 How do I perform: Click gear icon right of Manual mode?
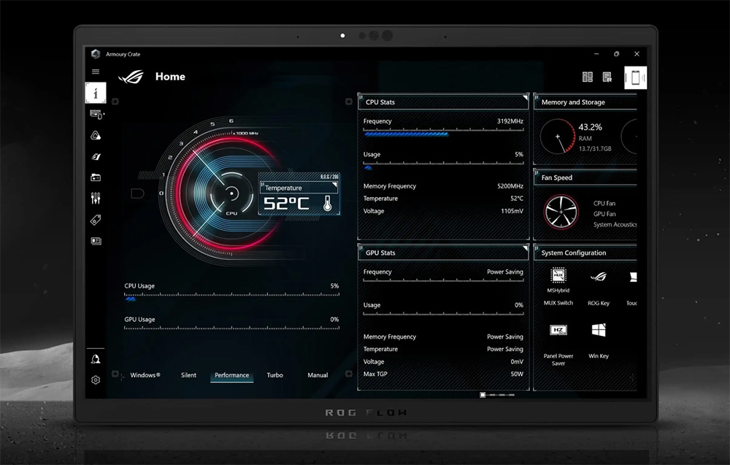pyautogui.click(x=349, y=374)
